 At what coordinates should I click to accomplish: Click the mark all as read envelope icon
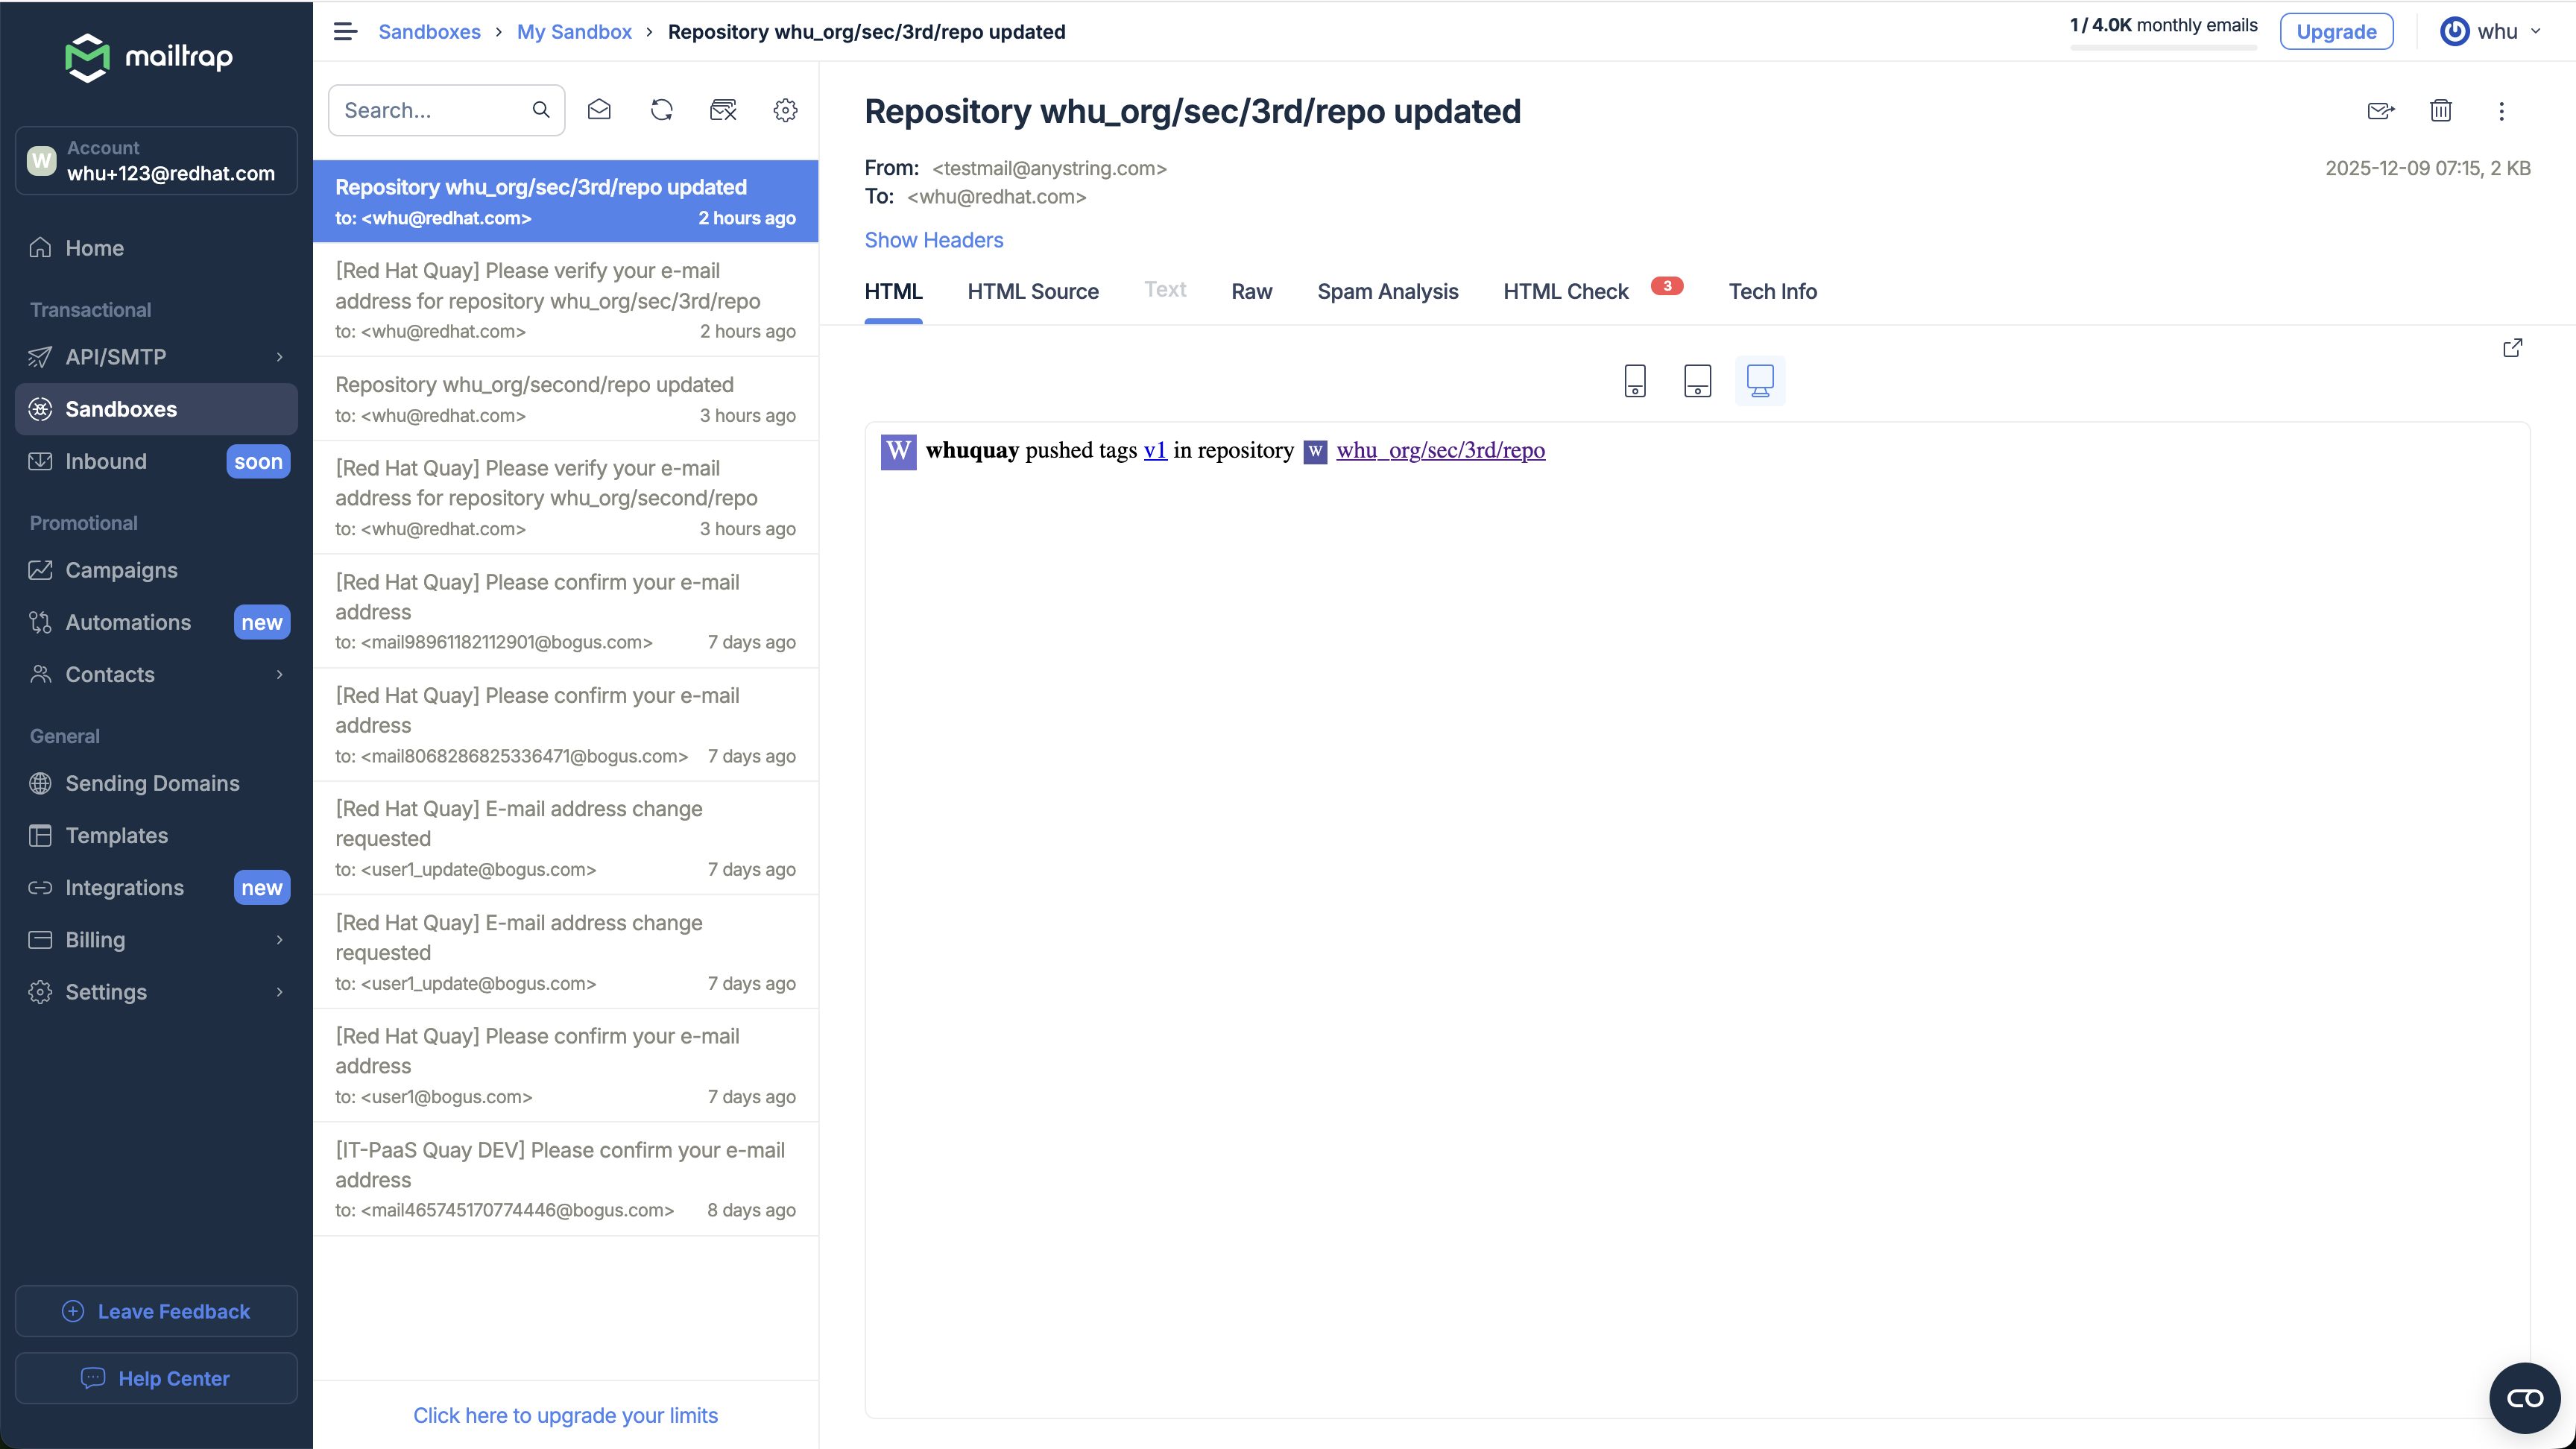[x=599, y=110]
